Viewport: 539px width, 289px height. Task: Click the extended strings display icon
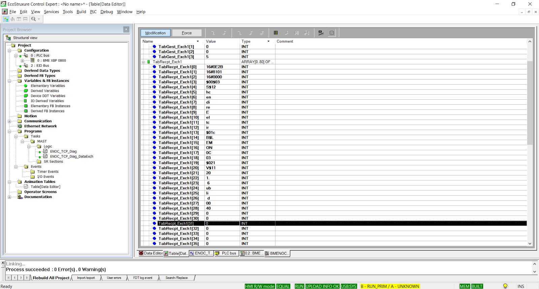tap(321, 33)
